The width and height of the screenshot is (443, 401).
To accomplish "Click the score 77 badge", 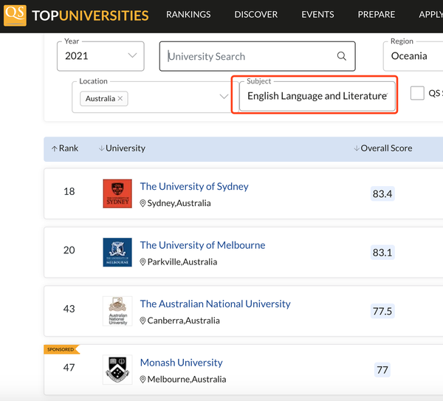I will [382, 370].
